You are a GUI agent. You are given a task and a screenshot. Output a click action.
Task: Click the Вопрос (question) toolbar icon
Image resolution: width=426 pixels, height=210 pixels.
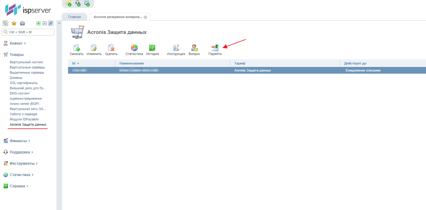tap(194, 48)
